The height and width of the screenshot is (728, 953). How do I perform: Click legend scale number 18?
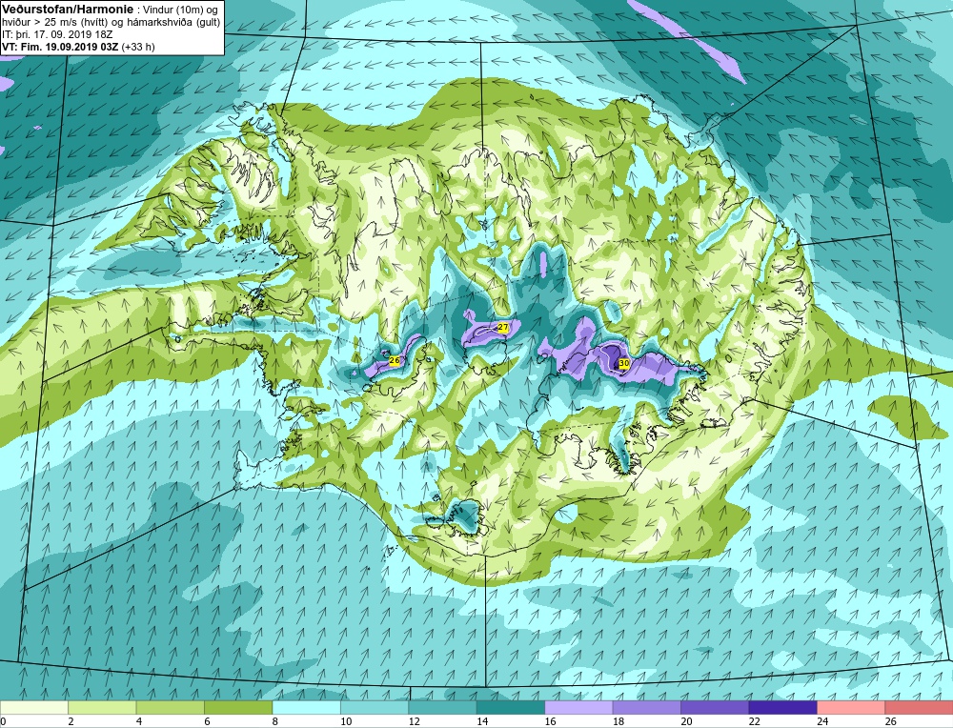click(618, 721)
